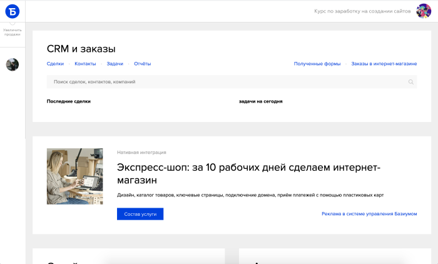Click the 'Последние сделки' heading
This screenshot has height=264, width=438.
[x=69, y=101]
